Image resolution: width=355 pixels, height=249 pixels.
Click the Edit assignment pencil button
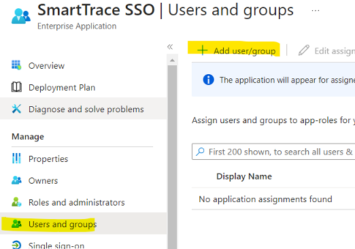pos(326,50)
